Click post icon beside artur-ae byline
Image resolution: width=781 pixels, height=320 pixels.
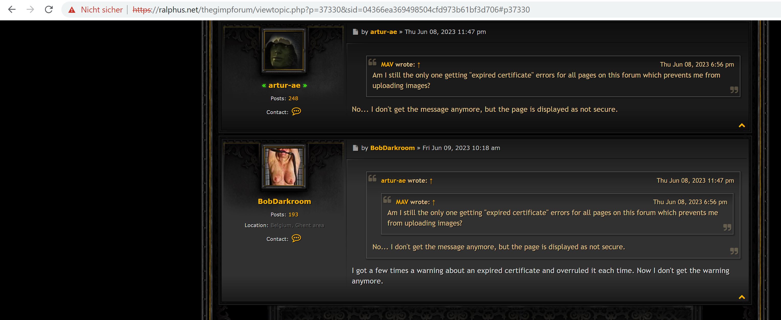355,32
